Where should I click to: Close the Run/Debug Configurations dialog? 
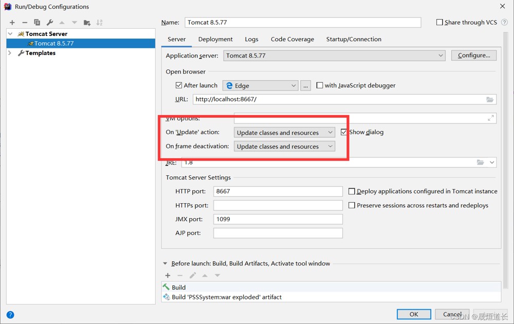503,7
